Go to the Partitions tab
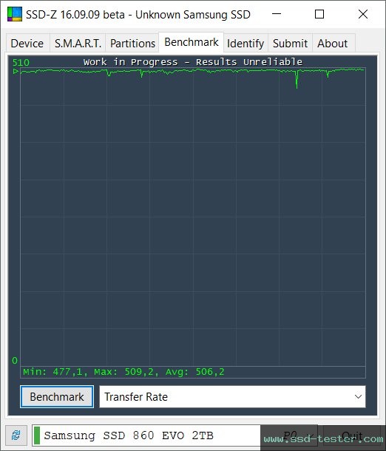The image size is (386, 451). [132, 44]
